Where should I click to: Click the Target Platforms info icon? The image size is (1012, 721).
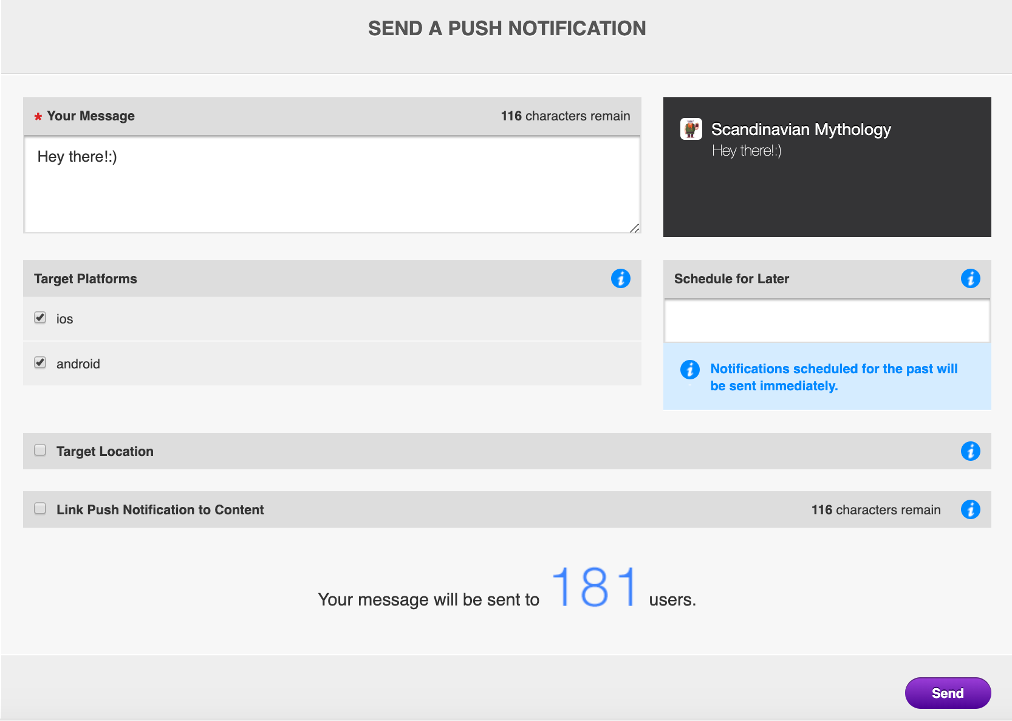[x=620, y=278]
